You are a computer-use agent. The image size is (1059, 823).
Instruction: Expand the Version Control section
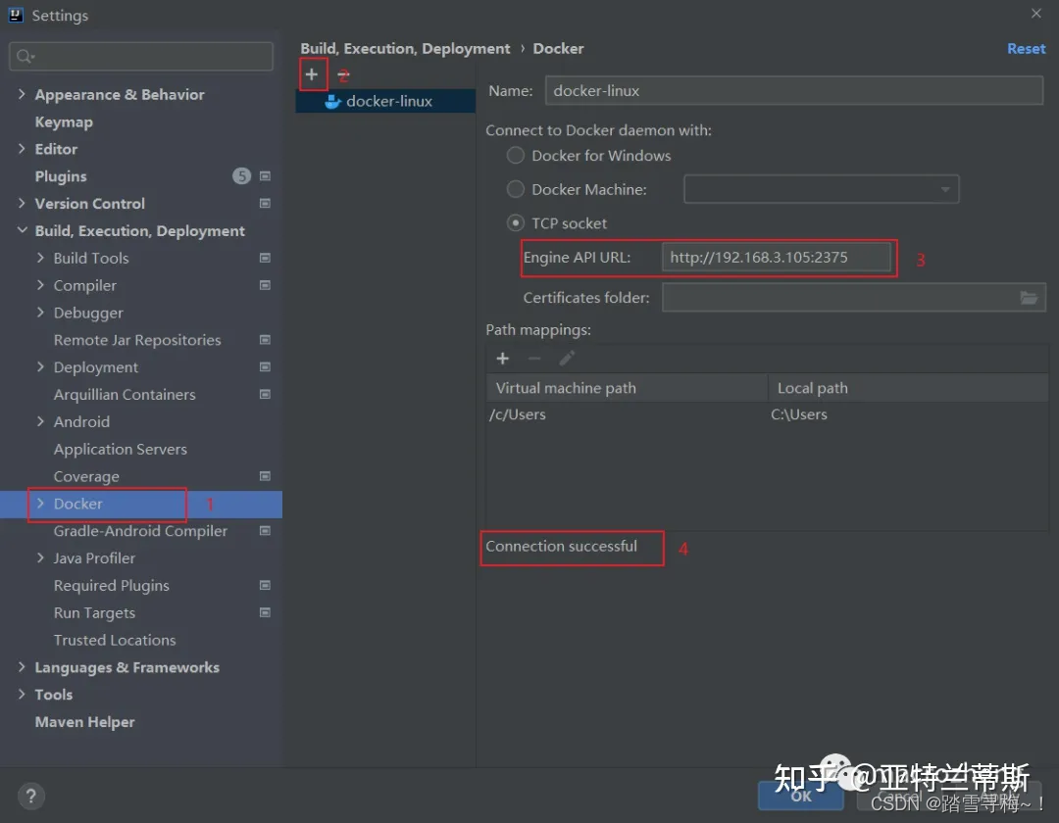pos(22,203)
